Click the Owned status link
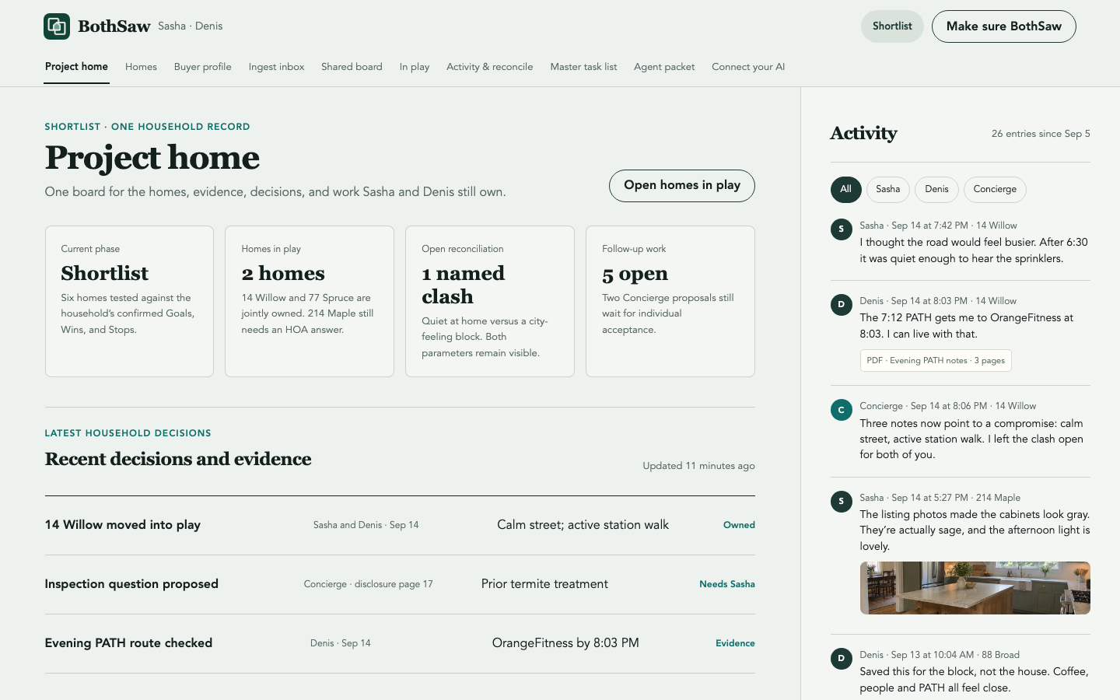This screenshot has height=700, width=1120. click(x=739, y=525)
